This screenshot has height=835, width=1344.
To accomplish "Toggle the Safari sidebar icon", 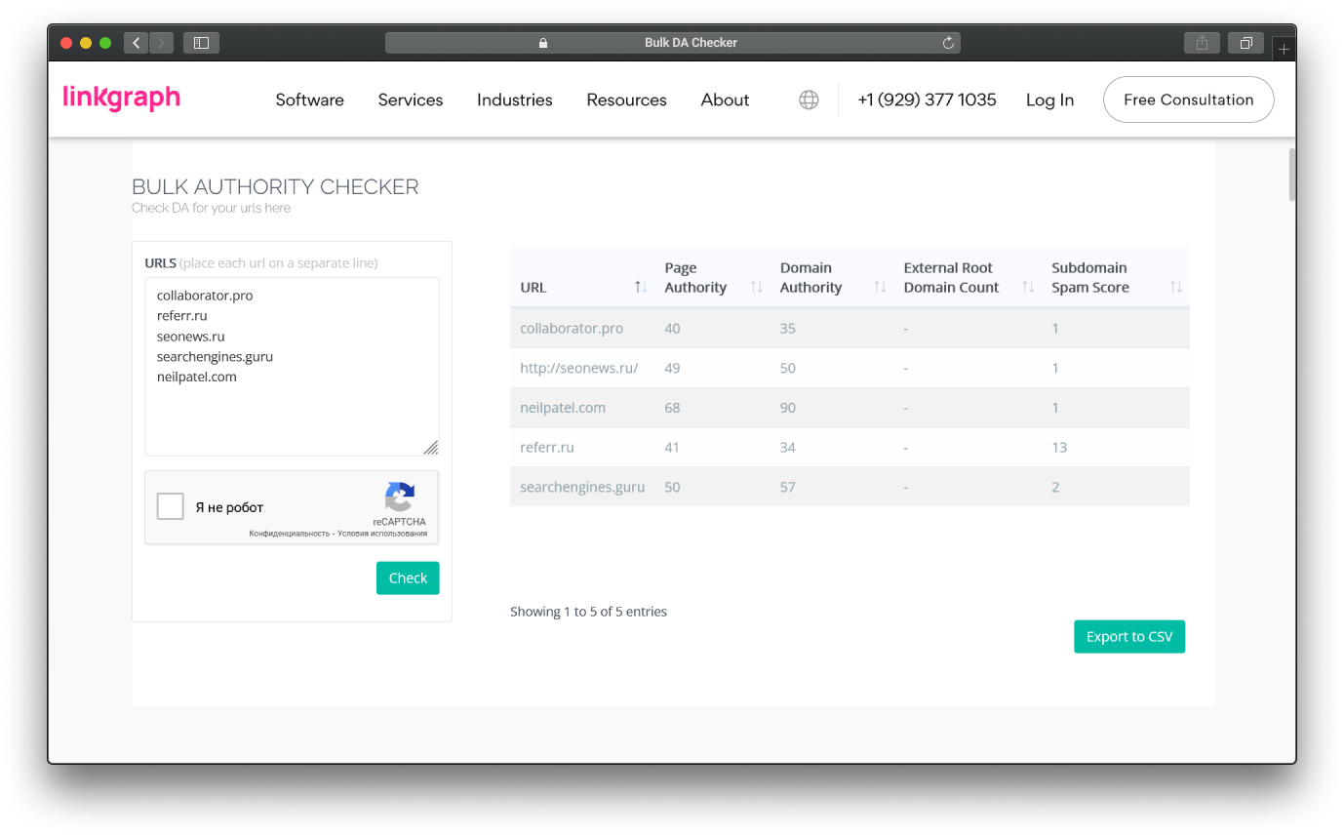I will coord(201,43).
